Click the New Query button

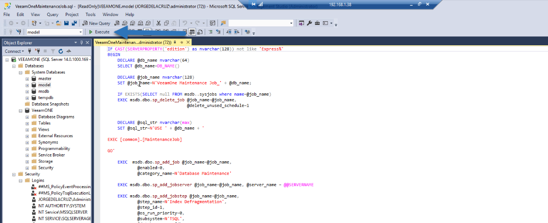pyautogui.click(x=96, y=24)
